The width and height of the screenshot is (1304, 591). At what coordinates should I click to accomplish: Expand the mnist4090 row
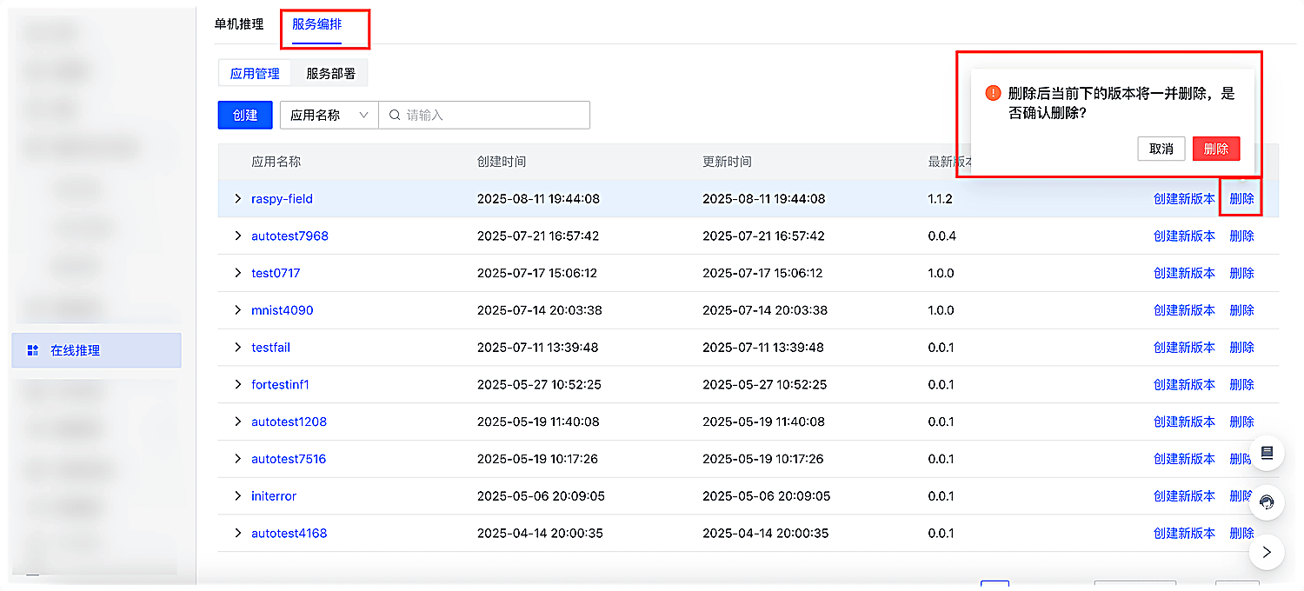(x=237, y=310)
